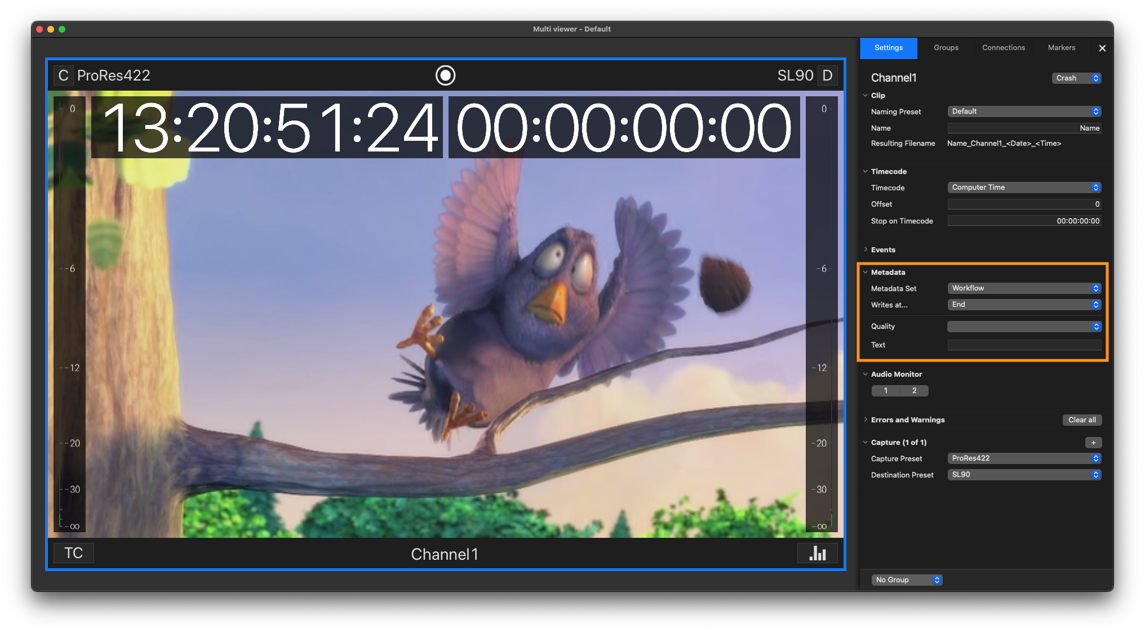This screenshot has width=1145, height=633.
Task: Click the Channel1 heading in settings panel
Action: (x=894, y=78)
